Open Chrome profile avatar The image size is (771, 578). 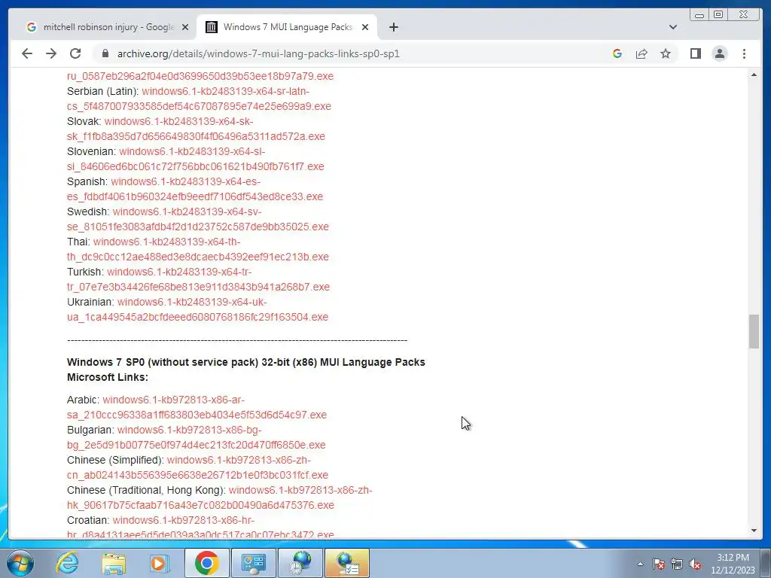(x=719, y=53)
